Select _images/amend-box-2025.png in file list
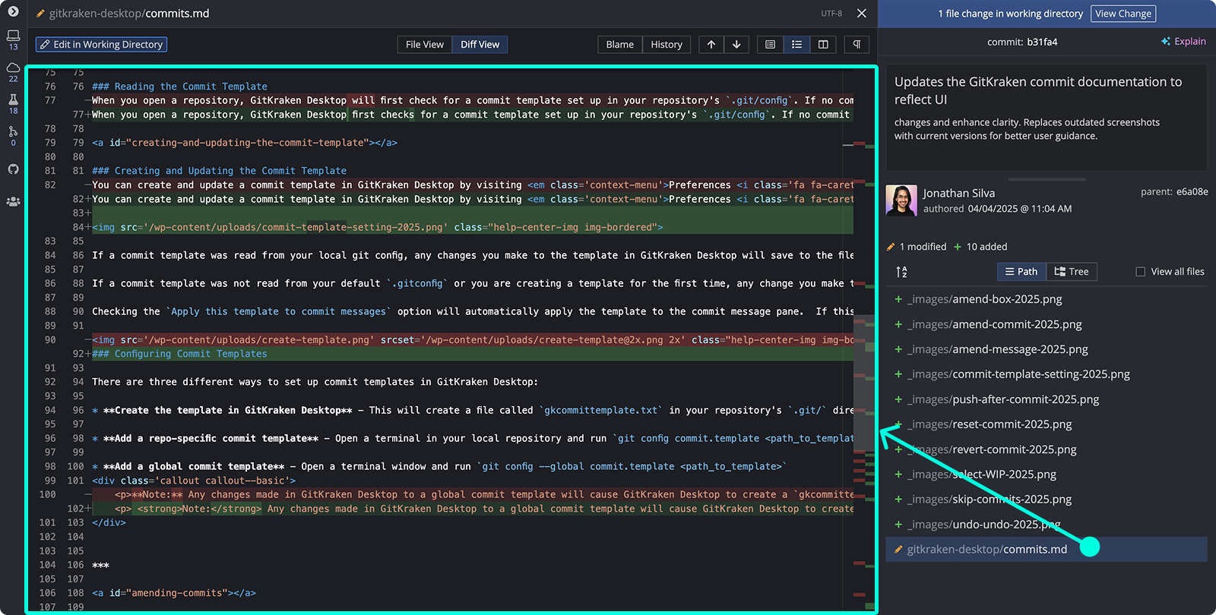 [x=984, y=299]
